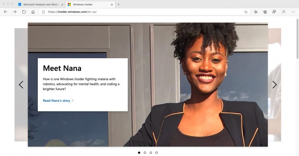This screenshot has width=299, height=156.
Task: Go back to the previous page
Action: 5,12
